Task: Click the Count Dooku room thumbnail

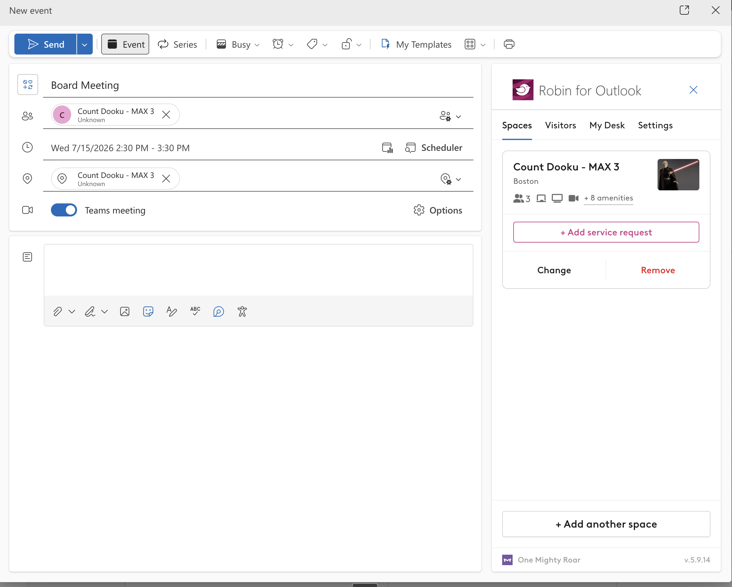Action: 678,175
